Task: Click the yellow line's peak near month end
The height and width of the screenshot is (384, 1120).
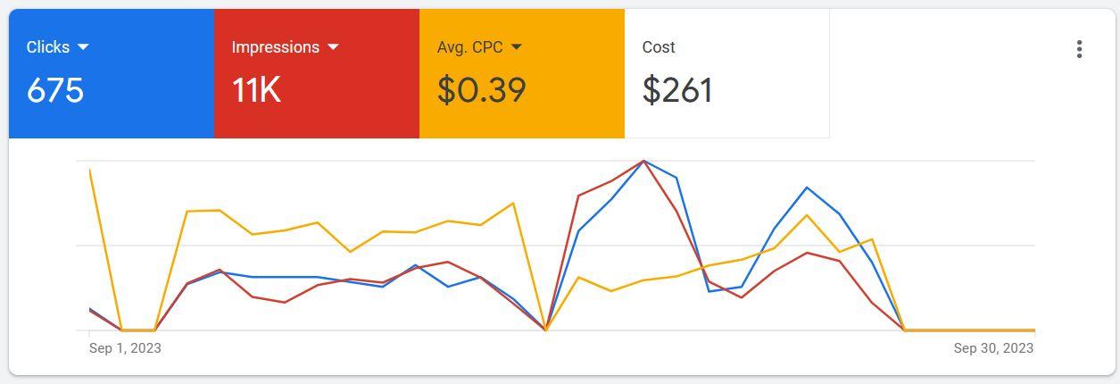Action: (x=807, y=215)
